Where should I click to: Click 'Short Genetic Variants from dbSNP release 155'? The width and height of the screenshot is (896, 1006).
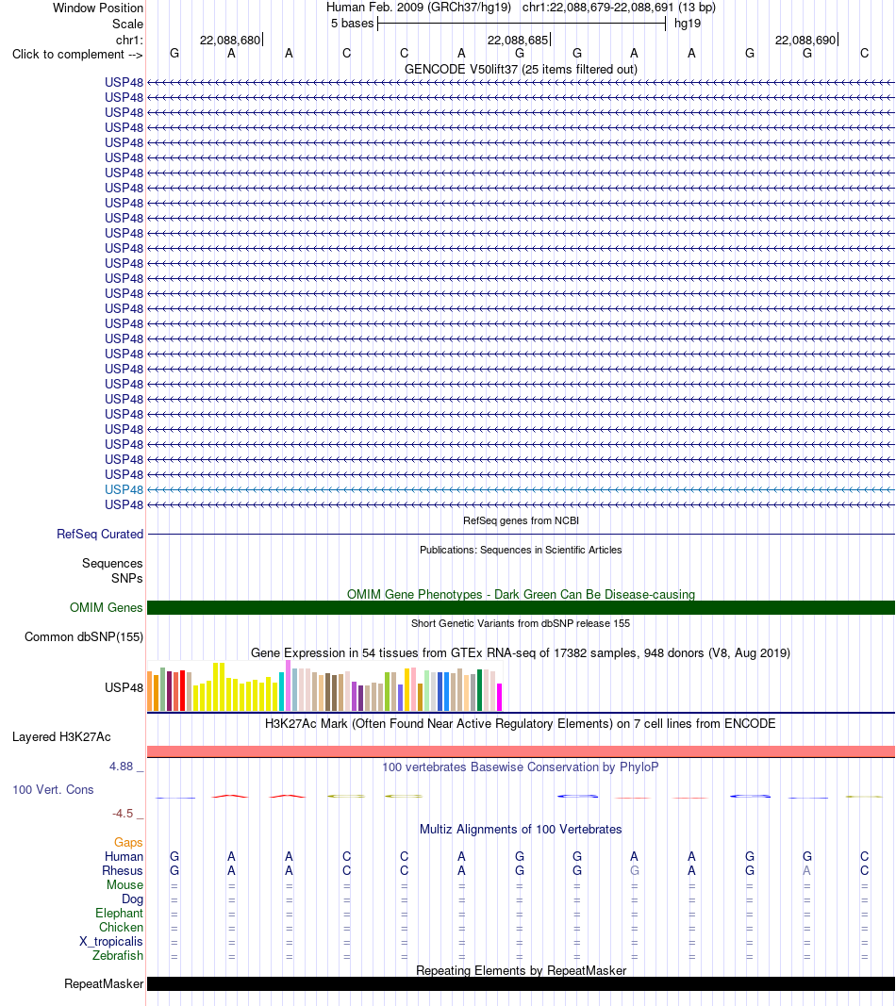point(521,623)
